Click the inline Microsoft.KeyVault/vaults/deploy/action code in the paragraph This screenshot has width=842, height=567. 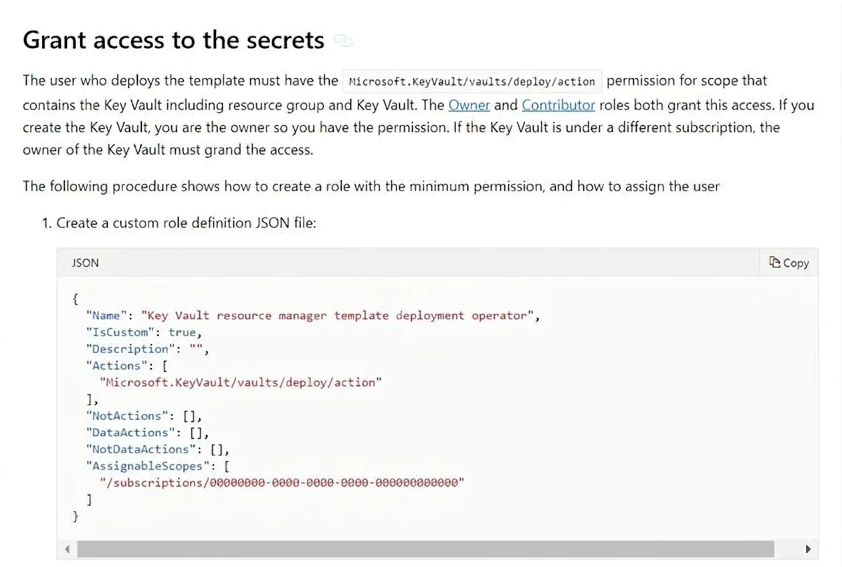pos(472,82)
